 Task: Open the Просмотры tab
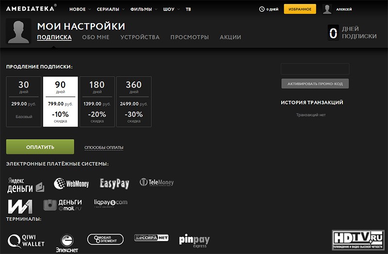[x=190, y=37]
